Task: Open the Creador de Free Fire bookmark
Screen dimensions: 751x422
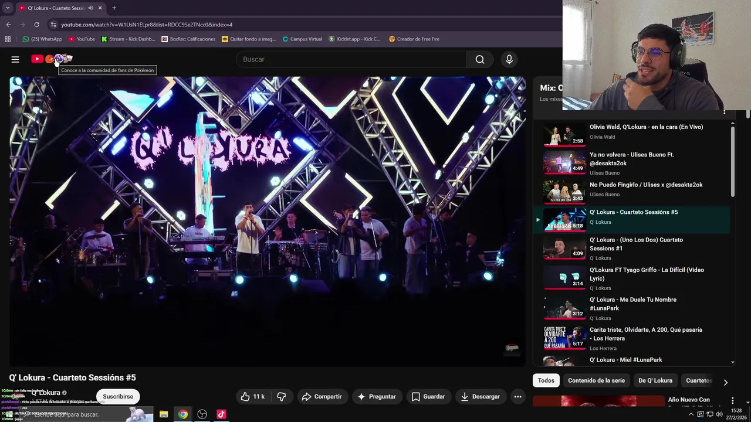Action: click(x=414, y=39)
